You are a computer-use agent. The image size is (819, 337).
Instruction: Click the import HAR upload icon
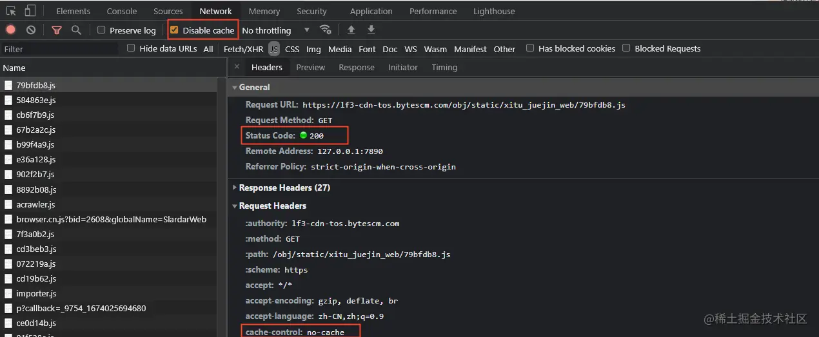click(351, 30)
